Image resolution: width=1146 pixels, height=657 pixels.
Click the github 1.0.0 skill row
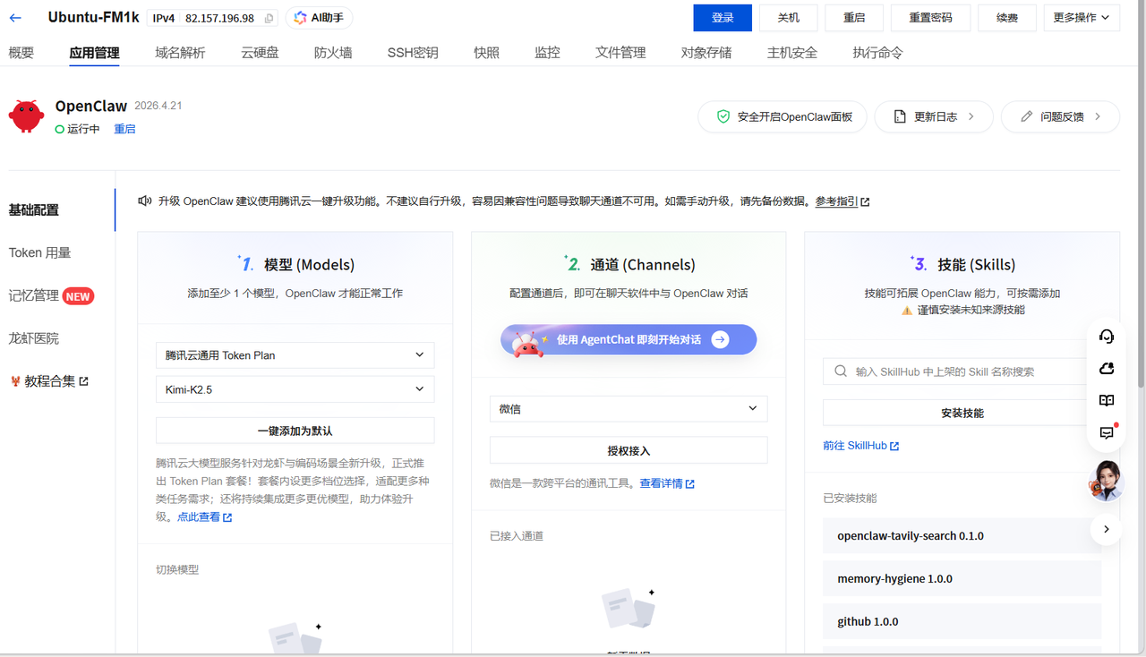click(x=962, y=621)
